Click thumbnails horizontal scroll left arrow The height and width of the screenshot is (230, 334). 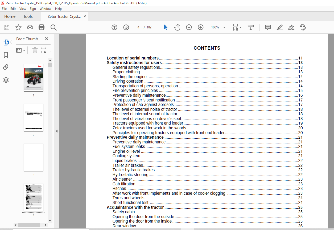point(15,225)
